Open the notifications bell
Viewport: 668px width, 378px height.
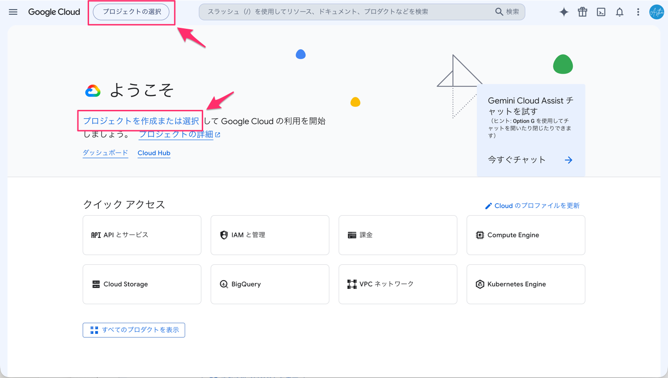click(620, 12)
